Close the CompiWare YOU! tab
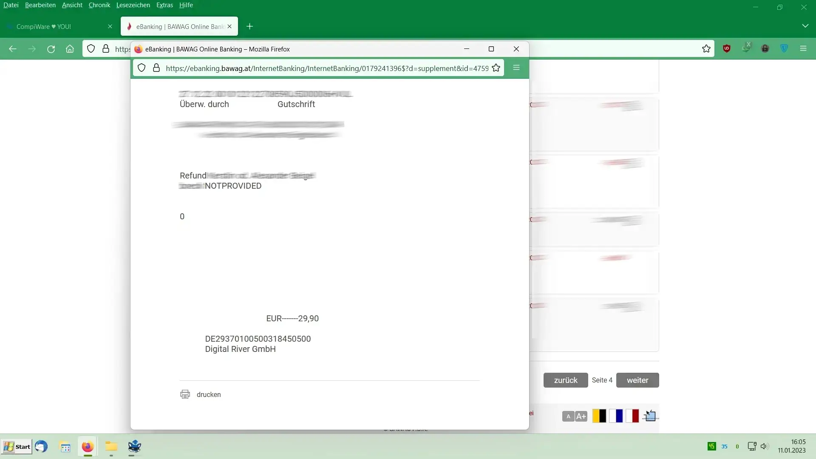The width and height of the screenshot is (816, 459). point(110,26)
